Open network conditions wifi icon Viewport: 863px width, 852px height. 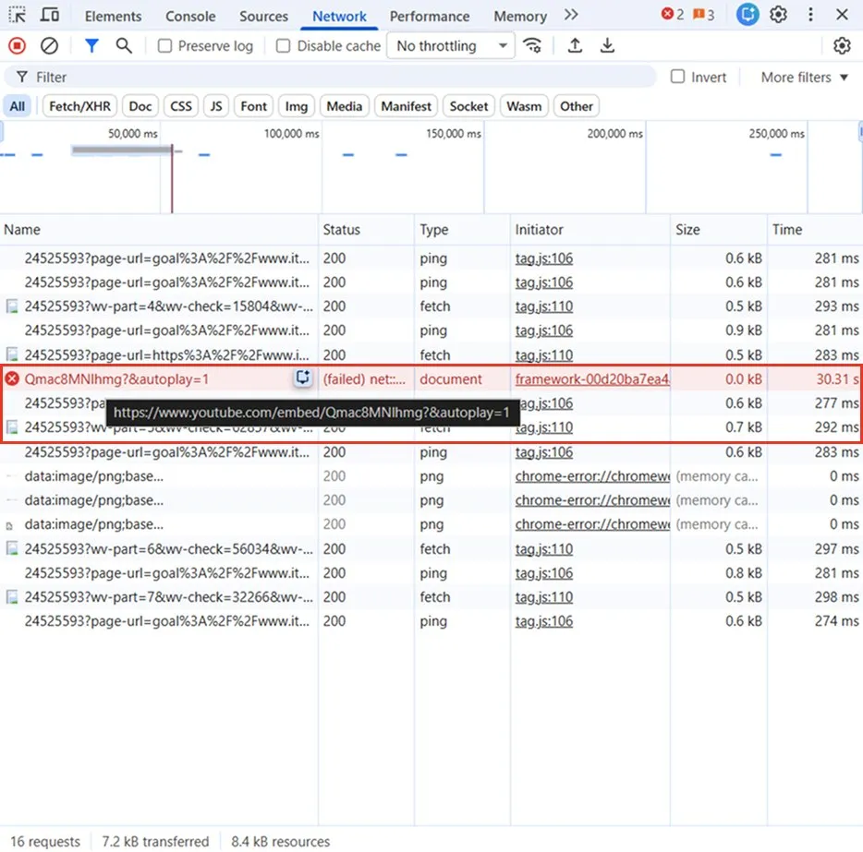click(x=532, y=45)
